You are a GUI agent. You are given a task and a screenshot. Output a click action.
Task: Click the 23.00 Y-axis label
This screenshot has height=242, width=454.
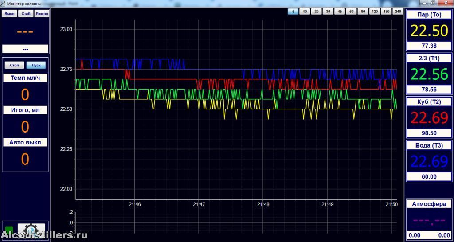[x=66, y=29]
